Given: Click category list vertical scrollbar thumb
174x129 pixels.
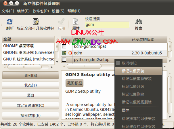Looking at the screenshot, I should 57,47.
